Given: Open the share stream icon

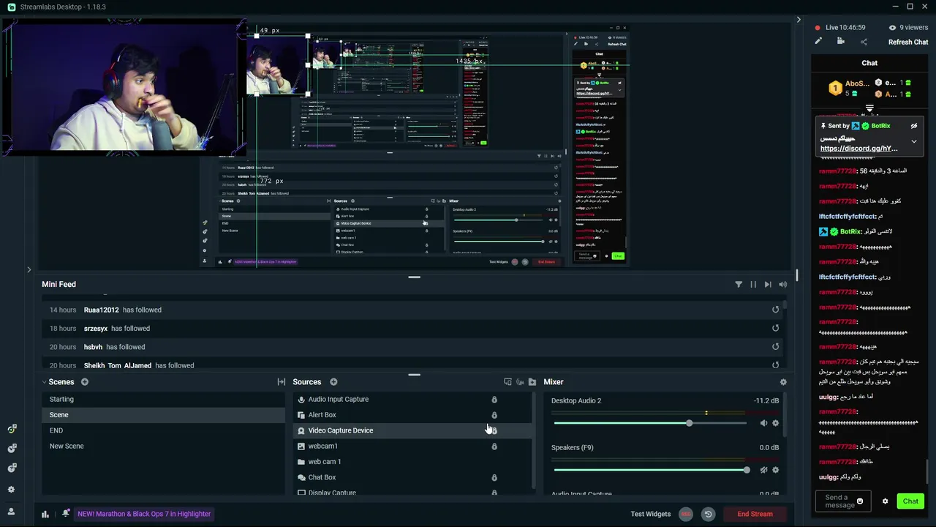Looking at the screenshot, I should click(864, 42).
